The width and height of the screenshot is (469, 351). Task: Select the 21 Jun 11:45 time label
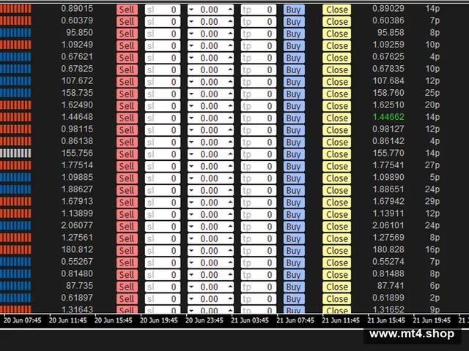click(x=341, y=320)
